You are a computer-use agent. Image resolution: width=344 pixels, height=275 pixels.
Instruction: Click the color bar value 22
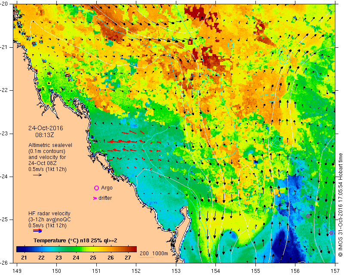41,258
